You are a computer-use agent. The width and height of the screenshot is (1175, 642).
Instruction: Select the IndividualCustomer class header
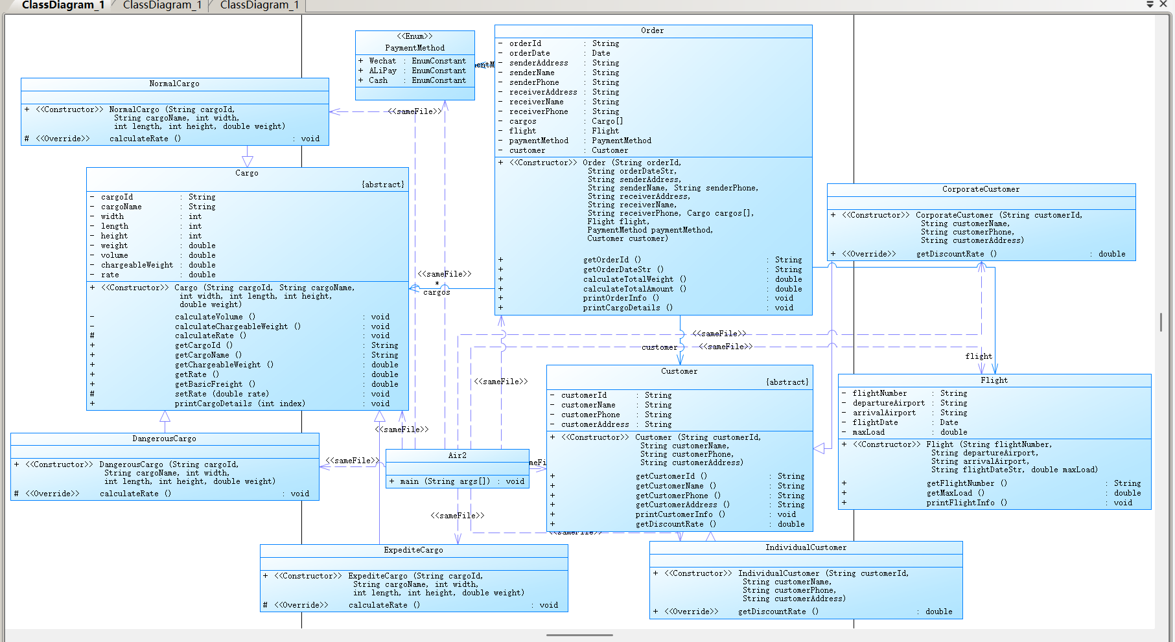coord(806,547)
